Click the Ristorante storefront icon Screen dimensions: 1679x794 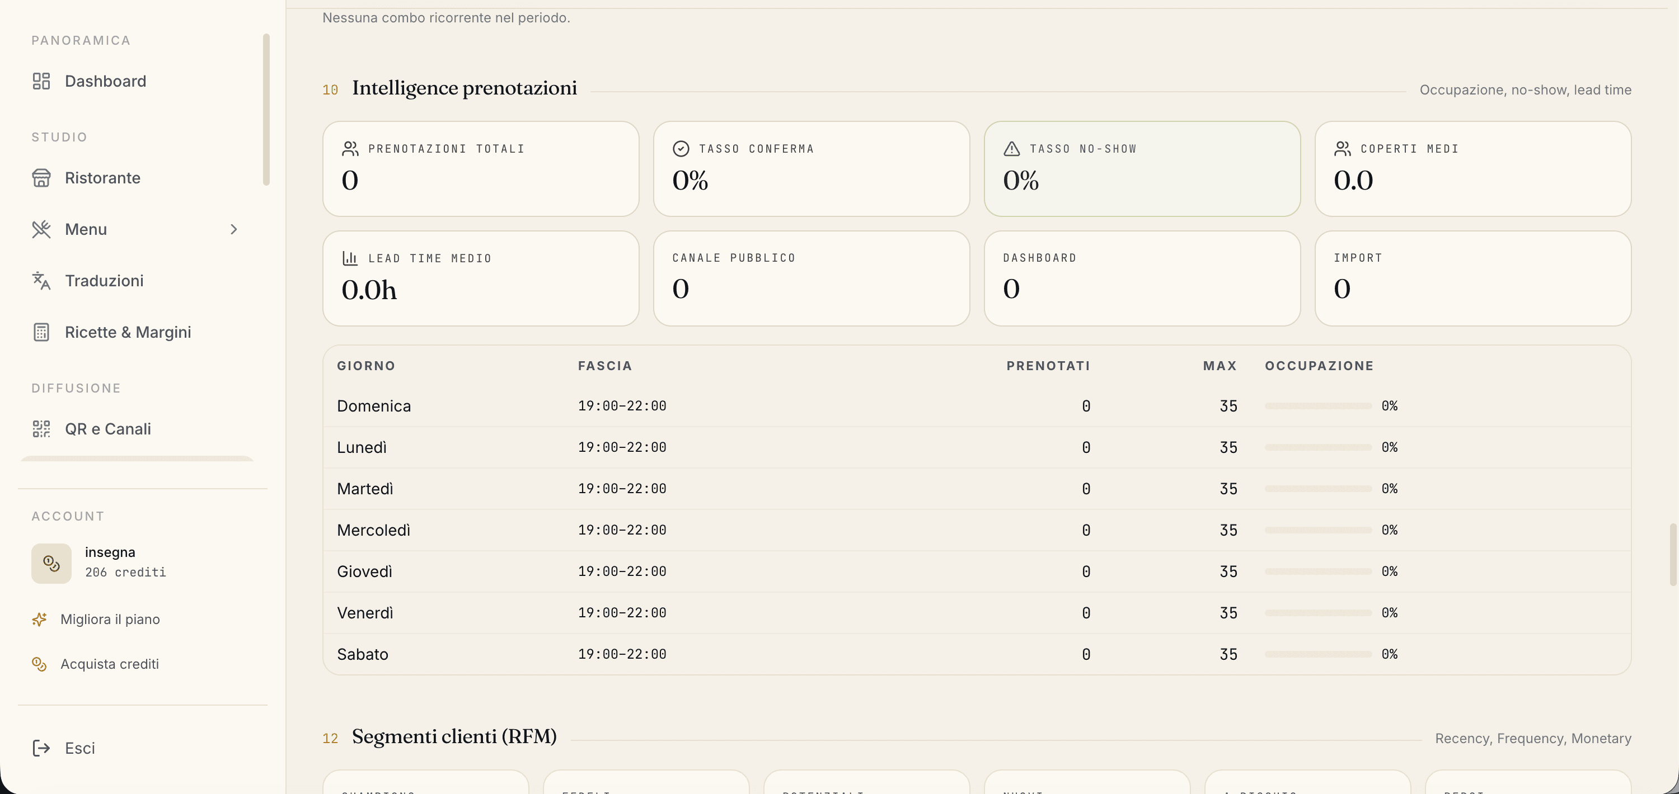pyautogui.click(x=41, y=178)
